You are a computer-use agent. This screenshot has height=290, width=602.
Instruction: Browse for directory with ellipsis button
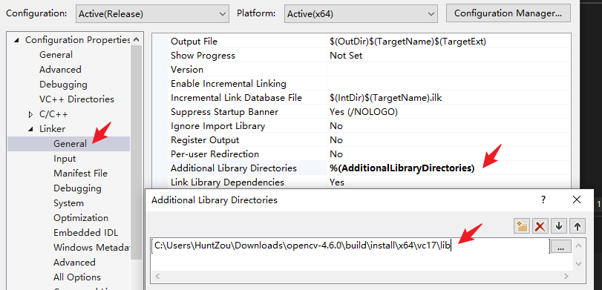coord(561,247)
